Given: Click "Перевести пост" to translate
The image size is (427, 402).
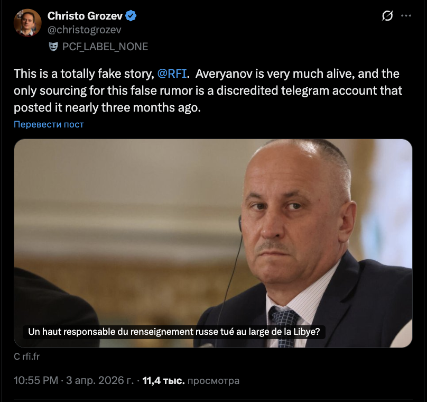Looking at the screenshot, I should pos(49,124).
